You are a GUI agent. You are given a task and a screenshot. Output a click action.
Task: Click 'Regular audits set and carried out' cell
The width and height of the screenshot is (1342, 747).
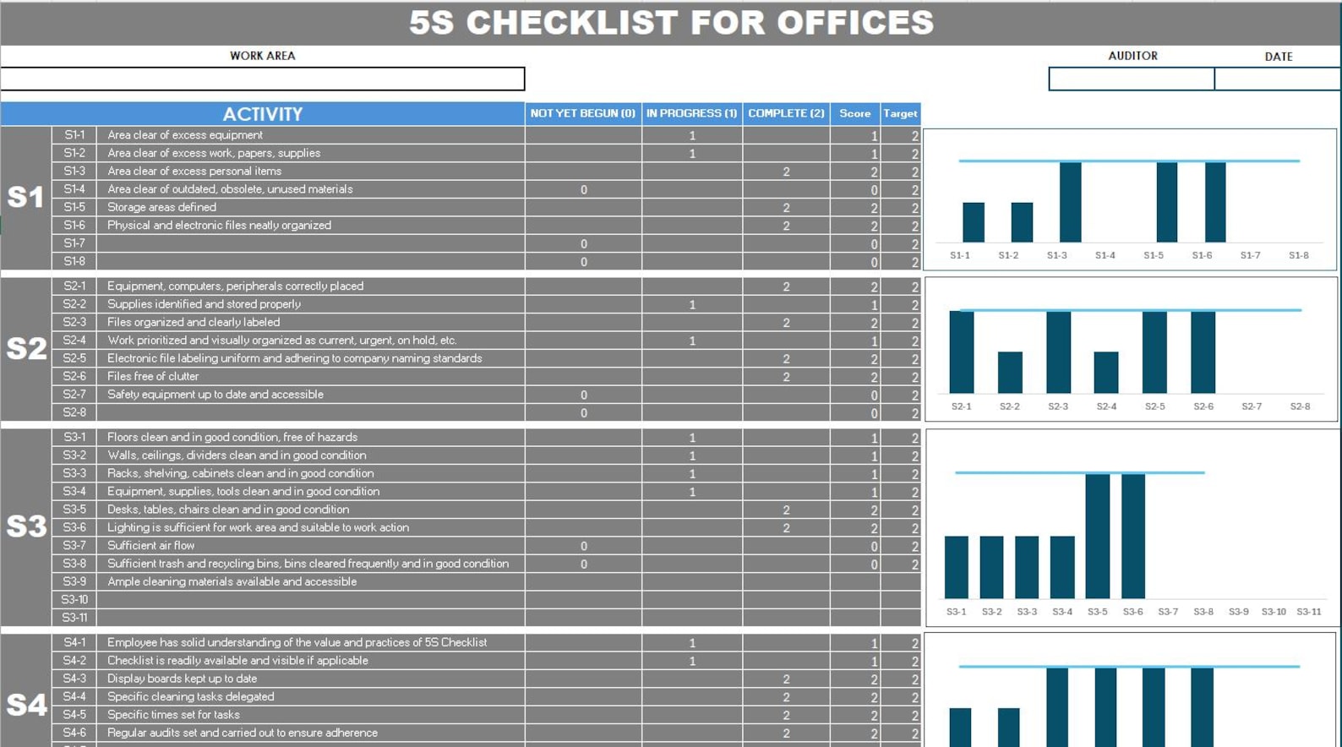[x=310, y=733]
